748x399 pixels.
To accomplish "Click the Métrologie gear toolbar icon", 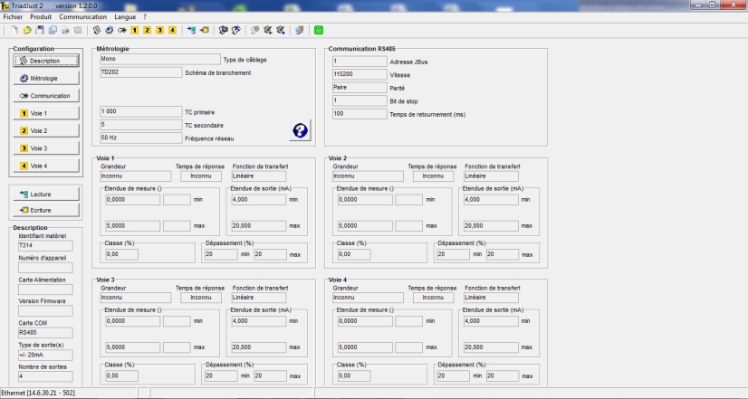I will [110, 30].
